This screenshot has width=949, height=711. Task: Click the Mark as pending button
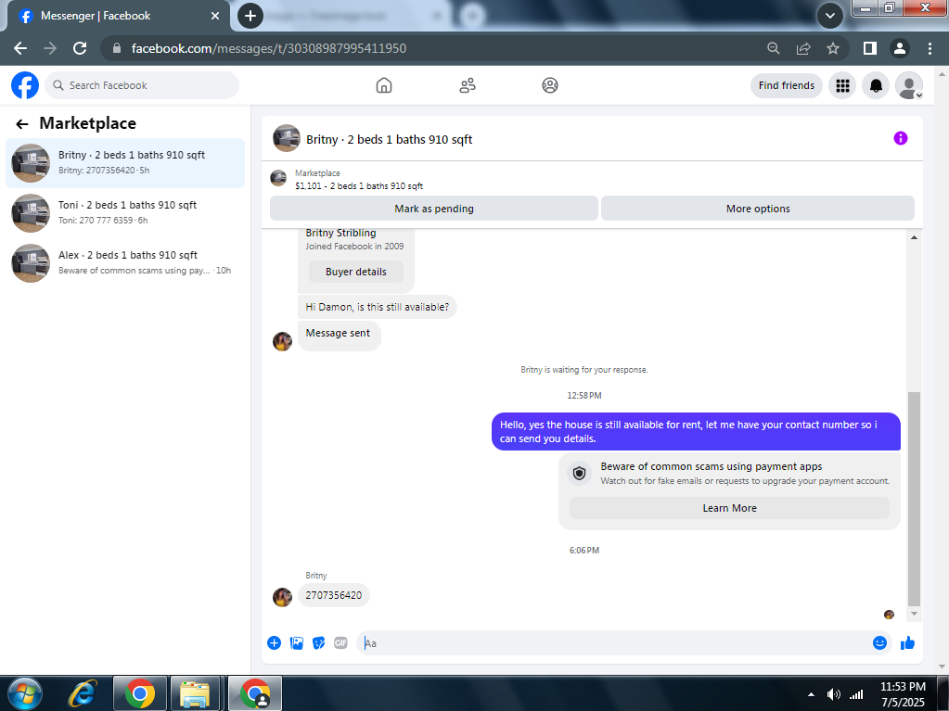pos(434,209)
